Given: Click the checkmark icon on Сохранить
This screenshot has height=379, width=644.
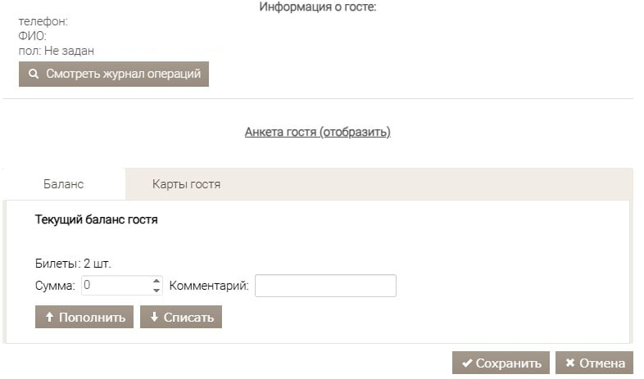Looking at the screenshot, I should click(466, 363).
